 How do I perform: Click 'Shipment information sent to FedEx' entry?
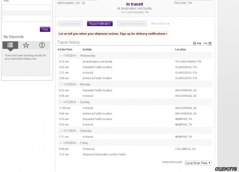[104, 154]
